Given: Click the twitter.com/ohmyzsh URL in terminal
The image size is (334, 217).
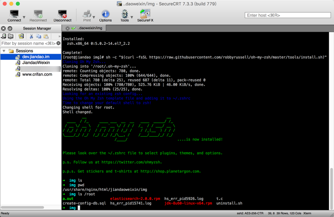Looking at the screenshot, I should [132, 162].
